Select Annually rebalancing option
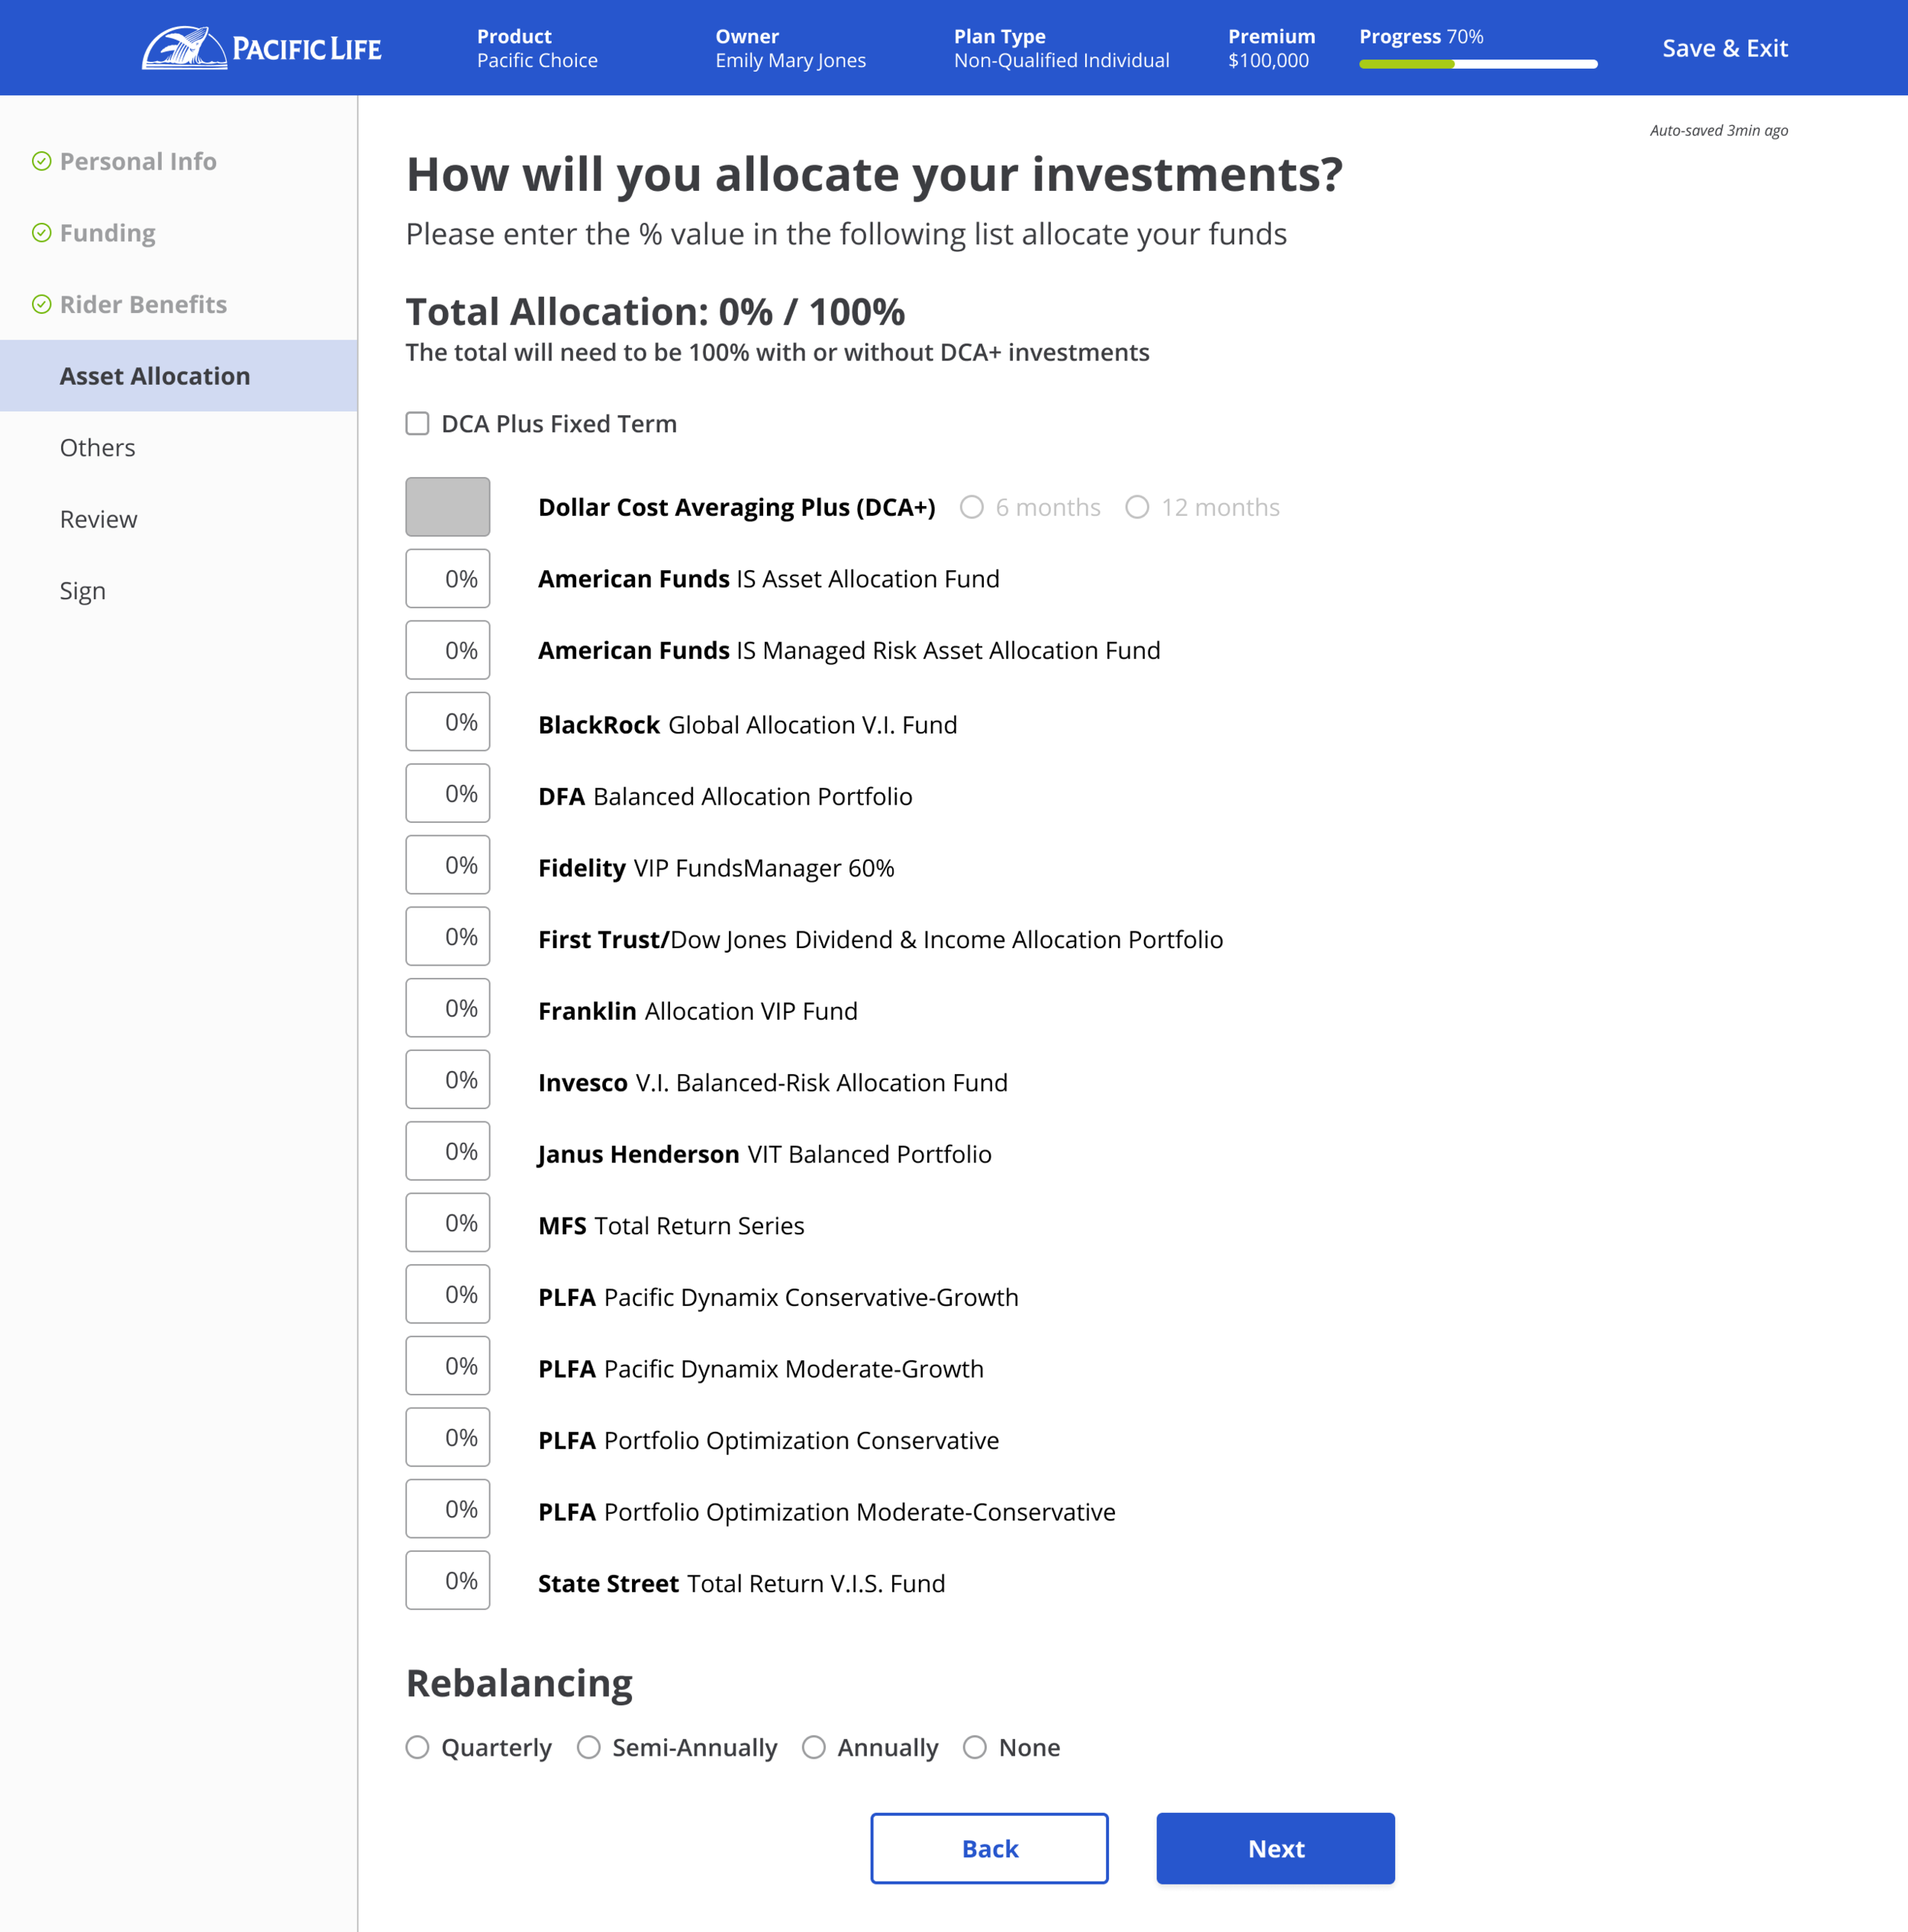This screenshot has height=1932, width=1908. click(x=813, y=1747)
